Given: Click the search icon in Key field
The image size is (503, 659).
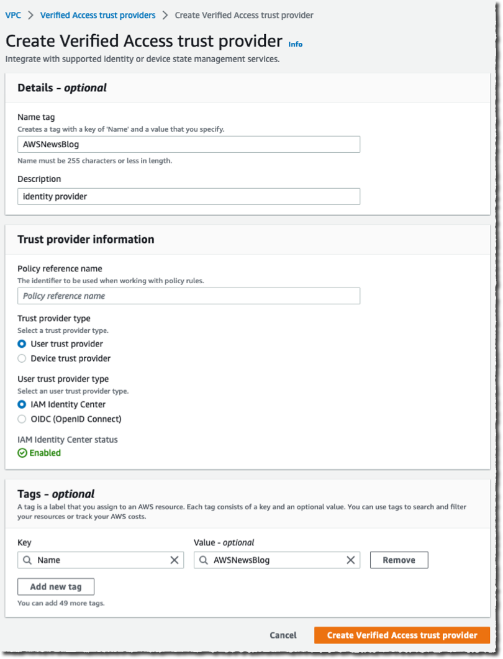Looking at the screenshot, I should [27, 560].
